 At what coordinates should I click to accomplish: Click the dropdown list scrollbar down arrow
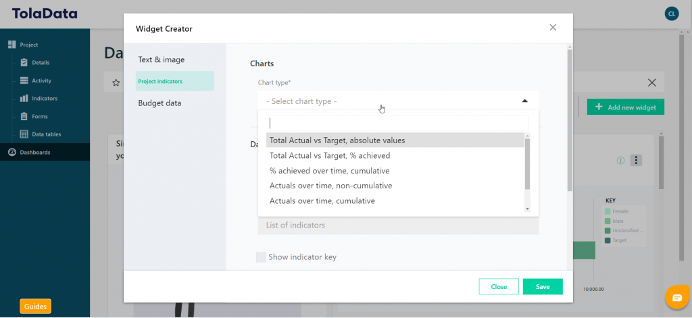[527, 209]
